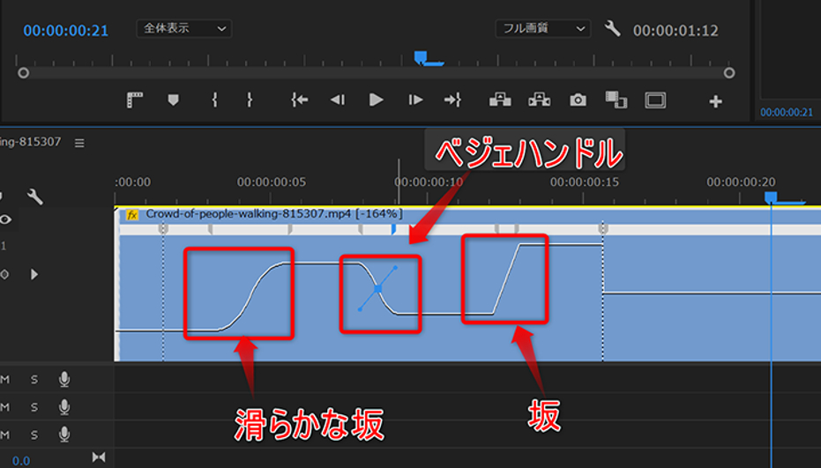Go to next keyframe arrow
This screenshot has height=468, width=821.
(x=34, y=274)
